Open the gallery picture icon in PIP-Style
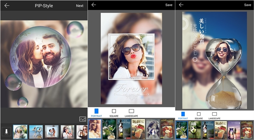 tap(83, 119)
